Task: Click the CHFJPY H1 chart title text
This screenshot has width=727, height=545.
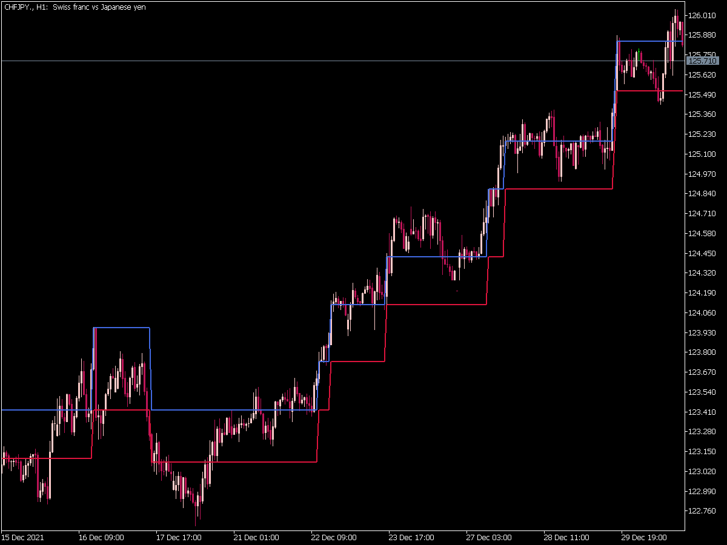Action: click(x=75, y=7)
